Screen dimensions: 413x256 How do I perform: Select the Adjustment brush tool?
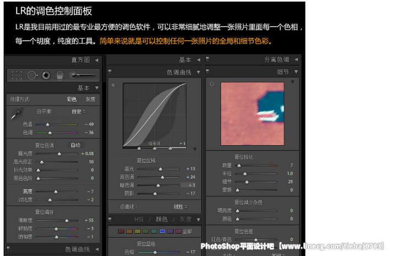click(82, 75)
